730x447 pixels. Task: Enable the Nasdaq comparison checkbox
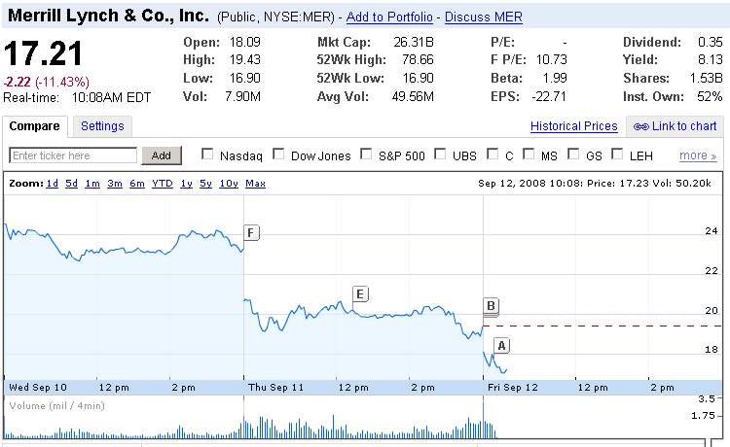206,155
